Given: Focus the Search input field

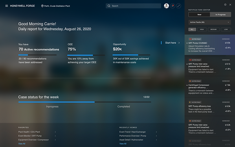Looking at the screenshot, I should [x=133, y=6].
